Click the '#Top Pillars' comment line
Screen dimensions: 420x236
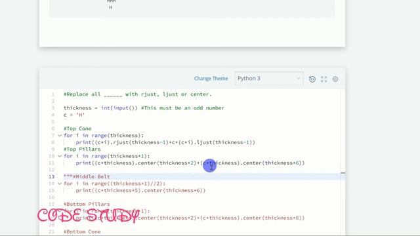(82, 149)
